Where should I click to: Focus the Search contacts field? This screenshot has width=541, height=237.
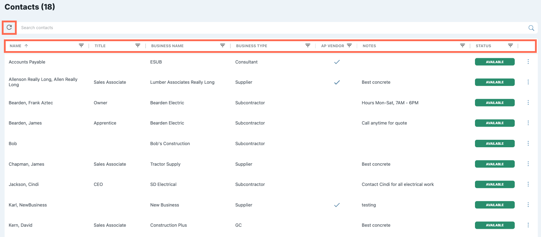272,28
